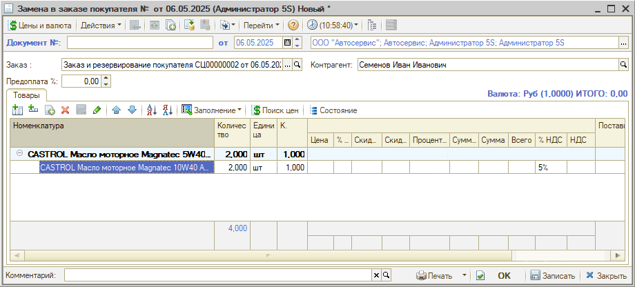This screenshot has height=287, width=635.
Task: Open calendar picker next to date field
Action: 288,43
